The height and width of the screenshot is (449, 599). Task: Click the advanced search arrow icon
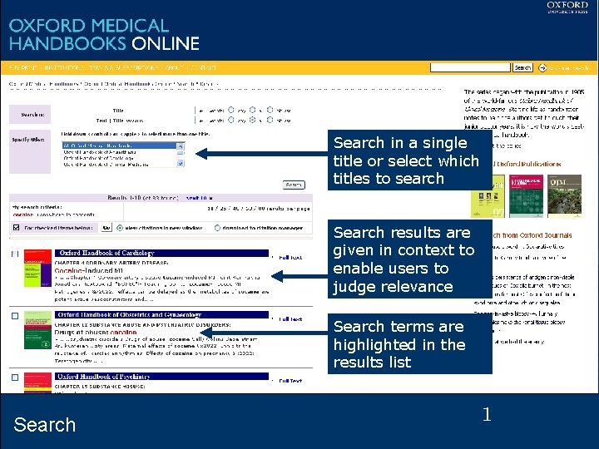coord(542,68)
